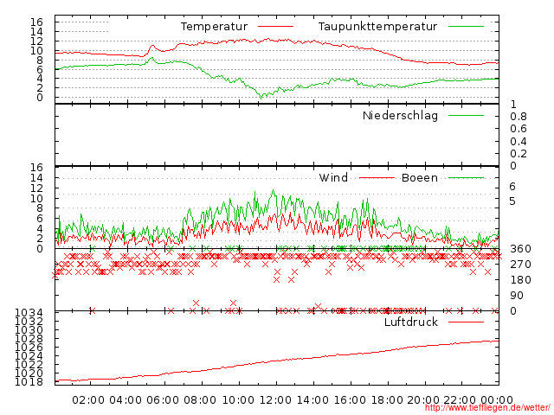Click the Luftdruck legend label
Viewport: 554px width, 415px height.
tap(411, 322)
